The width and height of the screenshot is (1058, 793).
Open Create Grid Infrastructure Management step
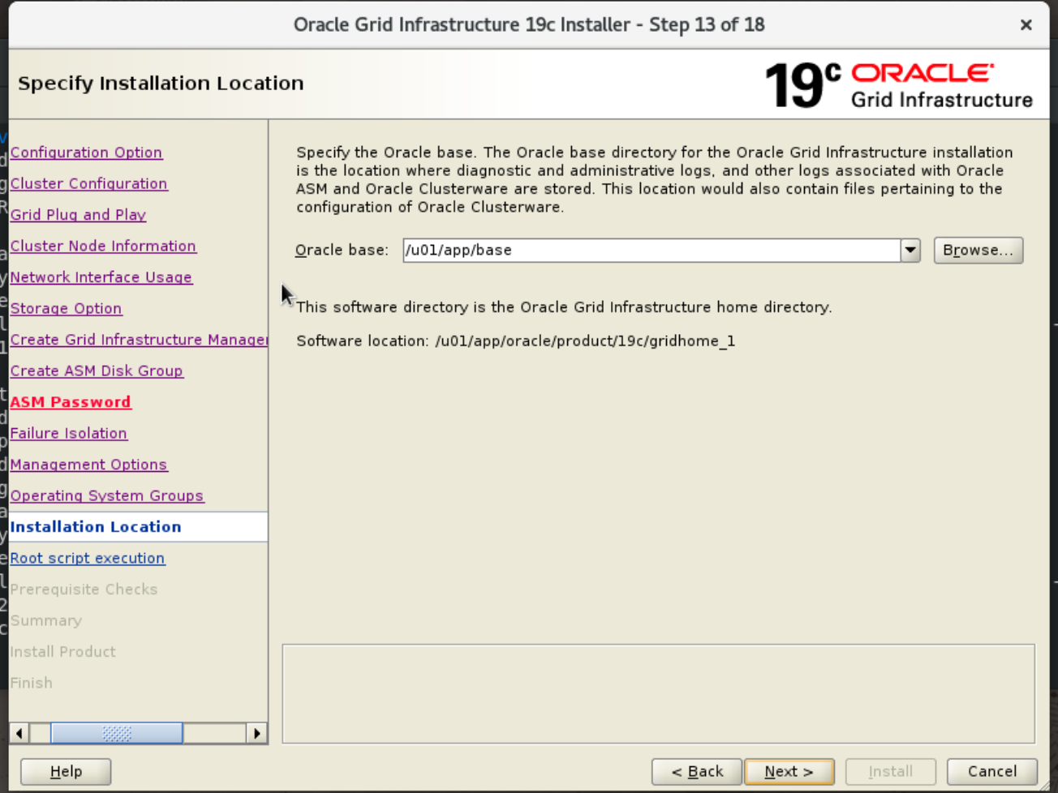(x=139, y=340)
